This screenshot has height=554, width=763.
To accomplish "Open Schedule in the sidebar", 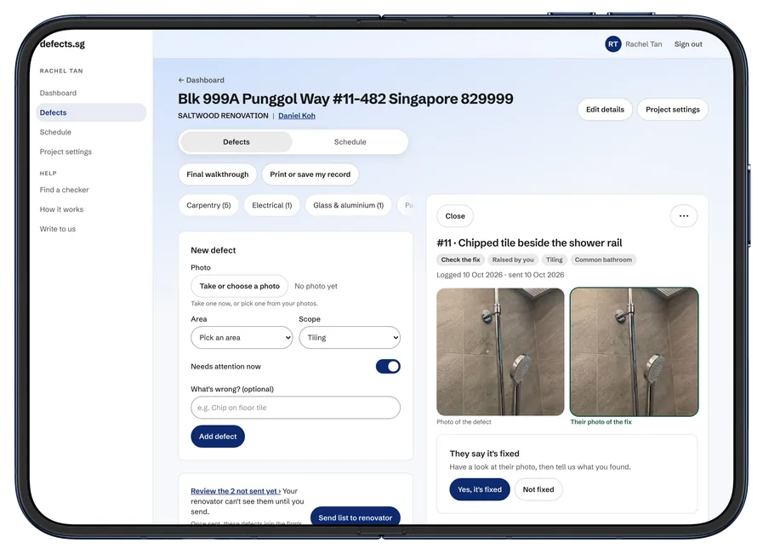I will (x=55, y=132).
